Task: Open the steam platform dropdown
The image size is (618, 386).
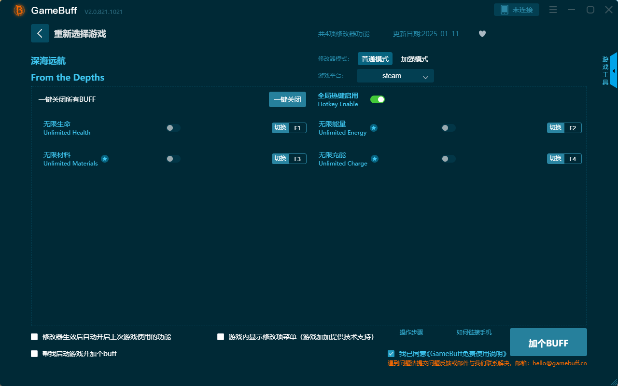Action: coord(395,76)
